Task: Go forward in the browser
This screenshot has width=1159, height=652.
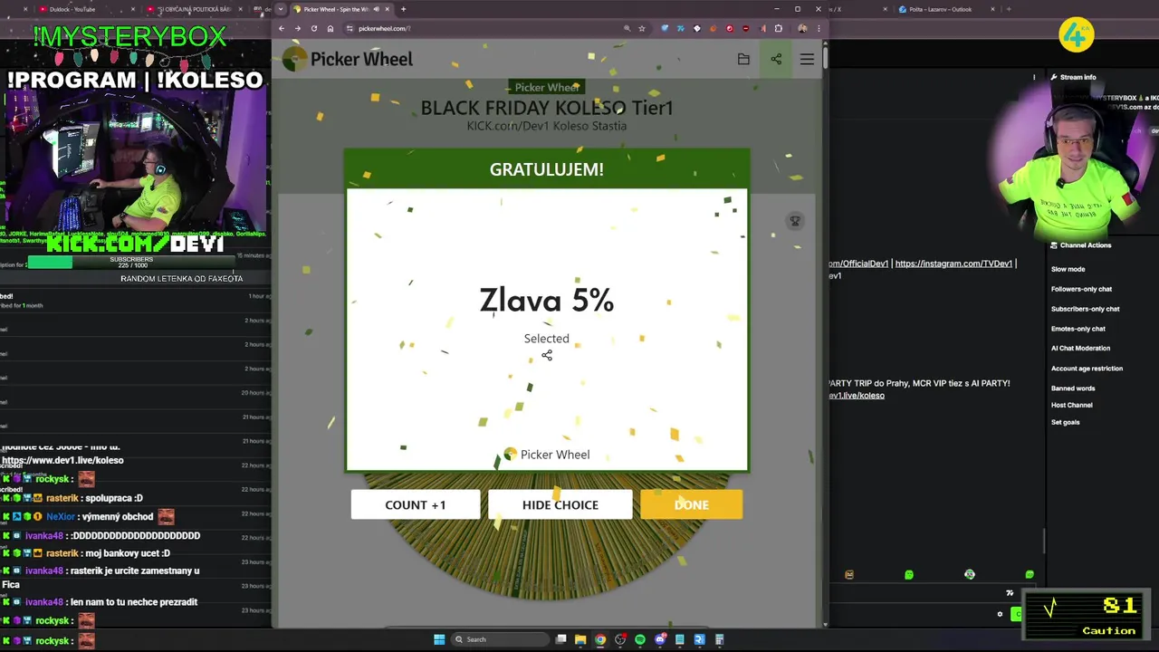Action: (297, 28)
